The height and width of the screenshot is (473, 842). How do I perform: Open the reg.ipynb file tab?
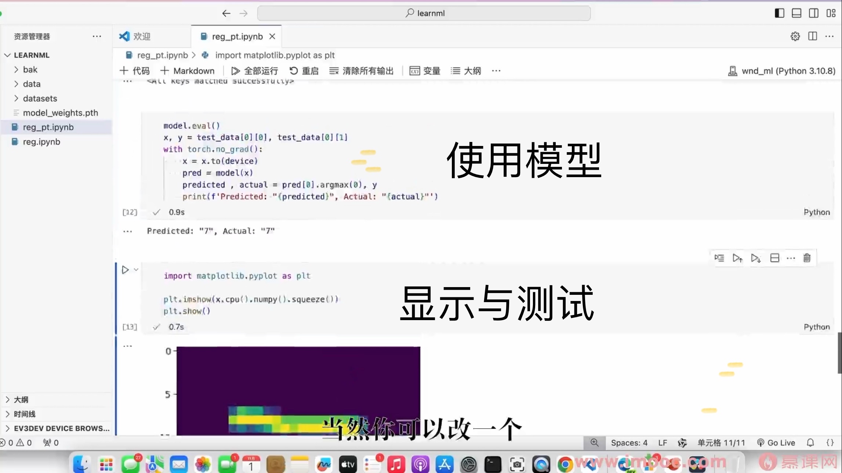click(41, 142)
